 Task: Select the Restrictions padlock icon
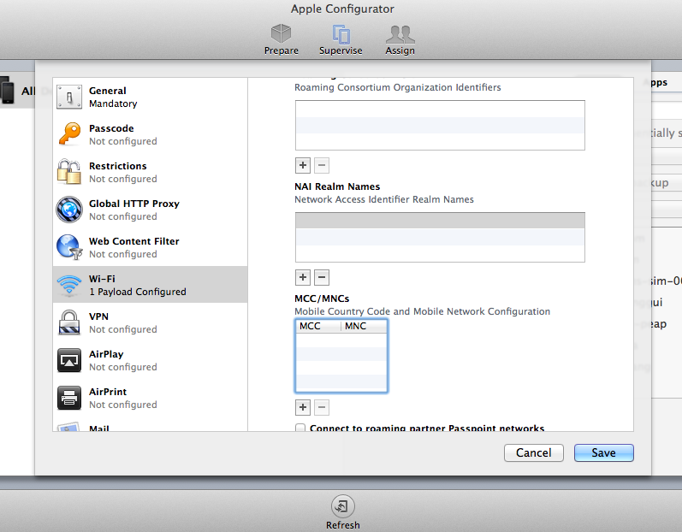[69, 172]
